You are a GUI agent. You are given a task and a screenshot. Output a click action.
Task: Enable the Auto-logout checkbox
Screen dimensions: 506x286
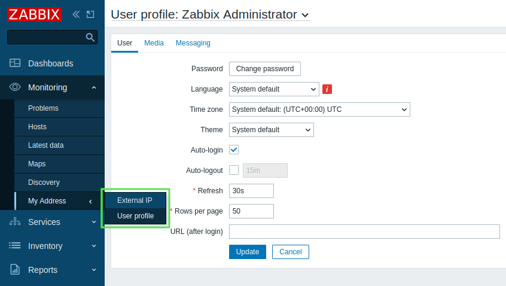coord(234,170)
